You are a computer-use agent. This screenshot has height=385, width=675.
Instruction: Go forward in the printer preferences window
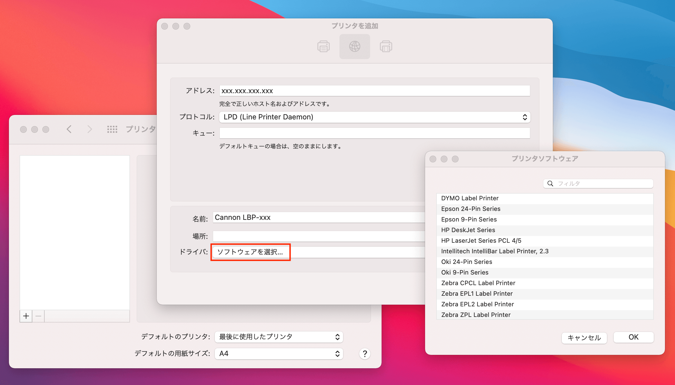click(x=89, y=129)
